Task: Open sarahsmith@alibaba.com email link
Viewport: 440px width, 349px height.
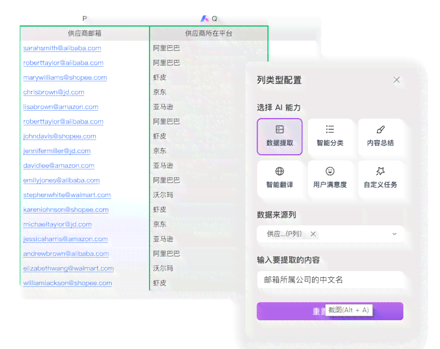Action: coord(62,48)
